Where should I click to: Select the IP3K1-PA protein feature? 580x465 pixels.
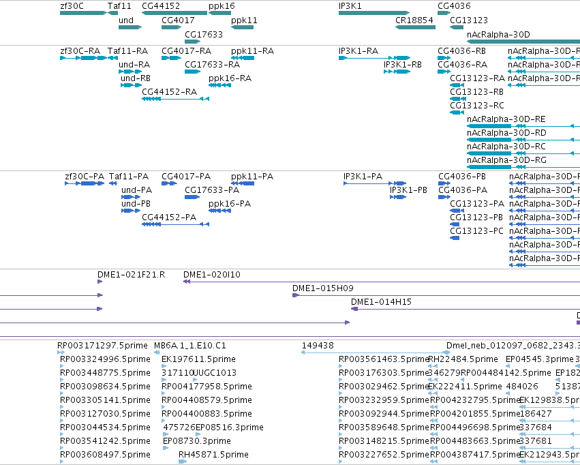tap(375, 183)
